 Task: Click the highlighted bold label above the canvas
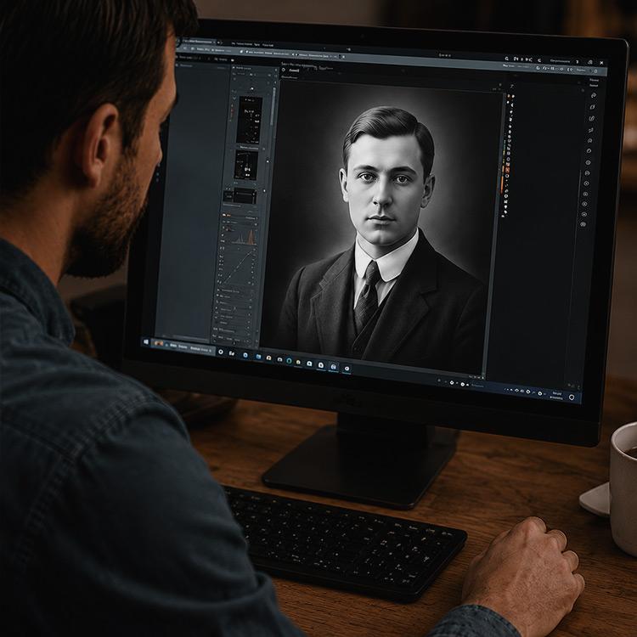tap(294, 70)
